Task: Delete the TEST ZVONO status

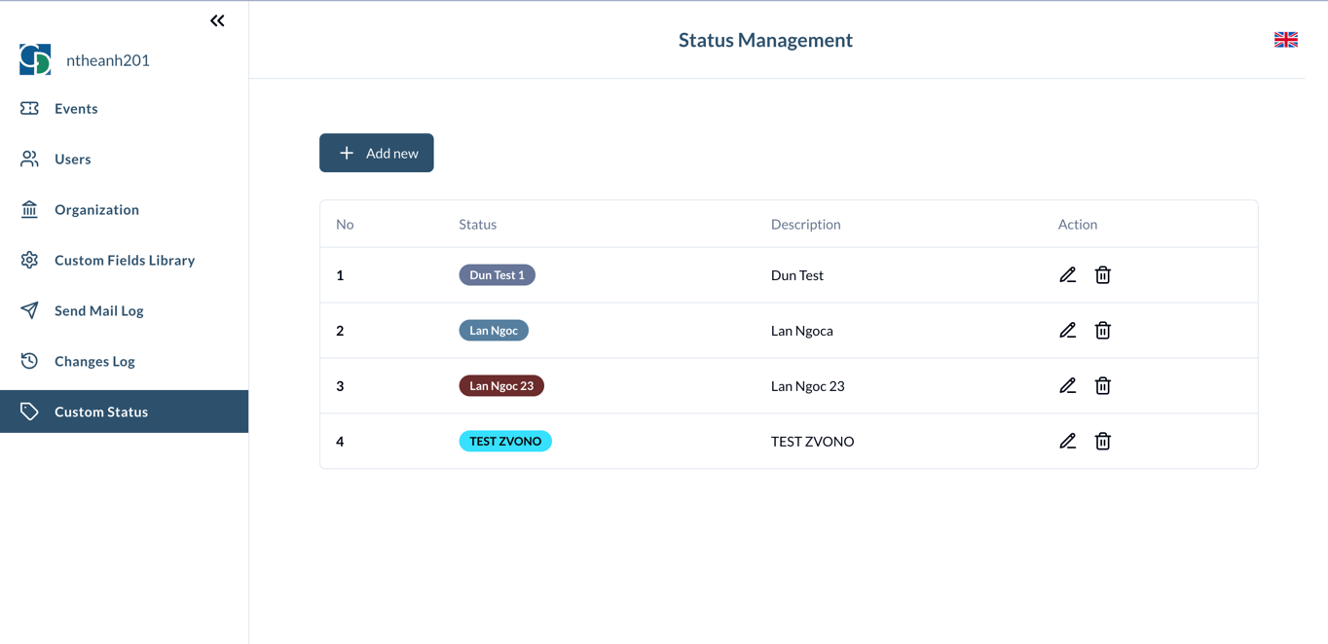Action: [x=1102, y=442]
